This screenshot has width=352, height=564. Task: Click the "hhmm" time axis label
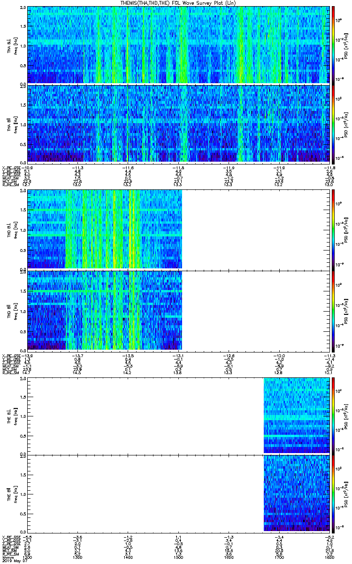click(x=8, y=557)
